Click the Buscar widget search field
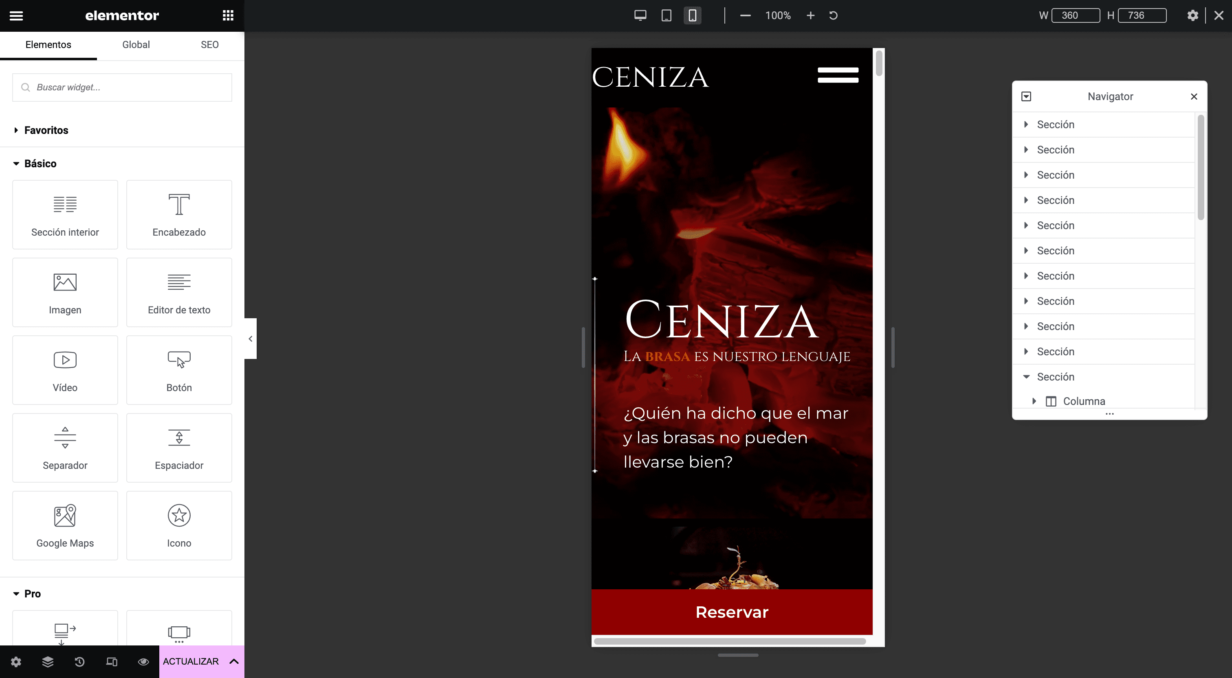Image resolution: width=1232 pixels, height=678 pixels. [123, 87]
